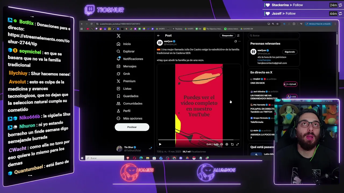Click Introducir frase de contraseña profile button

click(x=318, y=24)
